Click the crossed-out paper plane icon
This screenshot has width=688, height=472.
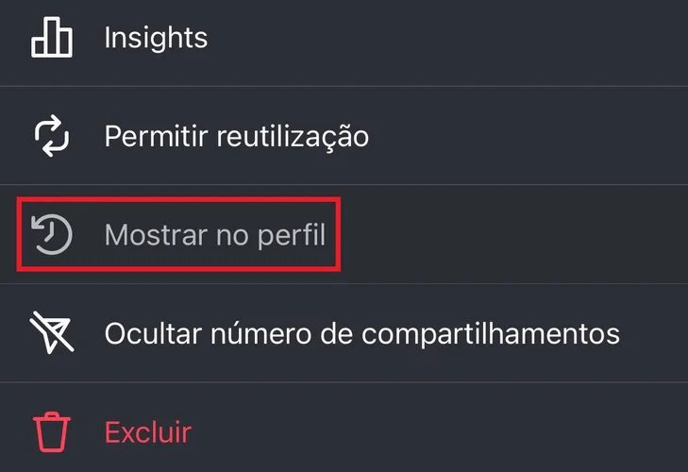pyautogui.click(x=52, y=333)
